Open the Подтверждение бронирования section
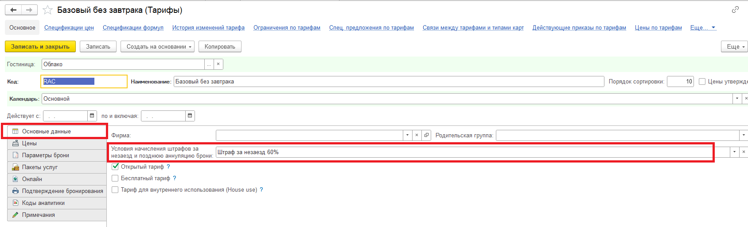 [57, 191]
